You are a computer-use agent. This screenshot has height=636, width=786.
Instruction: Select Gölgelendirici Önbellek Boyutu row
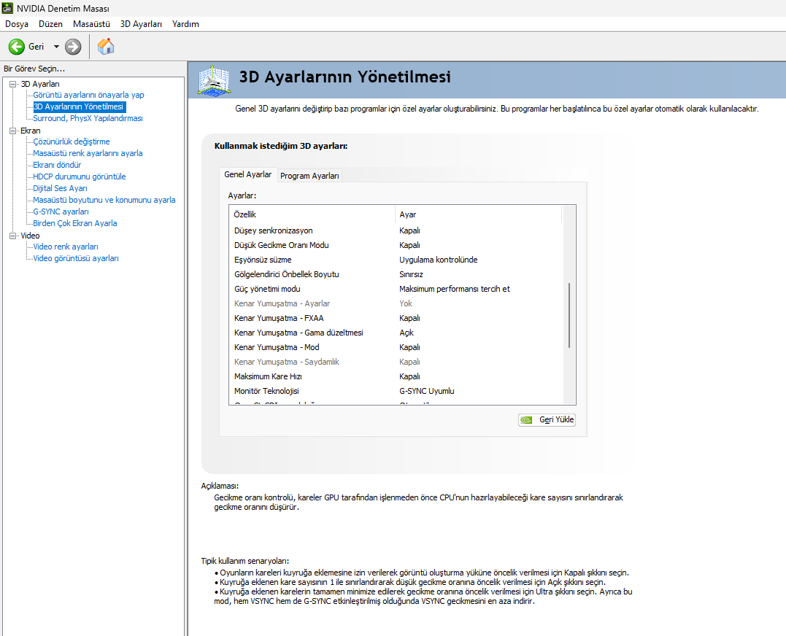pyautogui.click(x=396, y=274)
